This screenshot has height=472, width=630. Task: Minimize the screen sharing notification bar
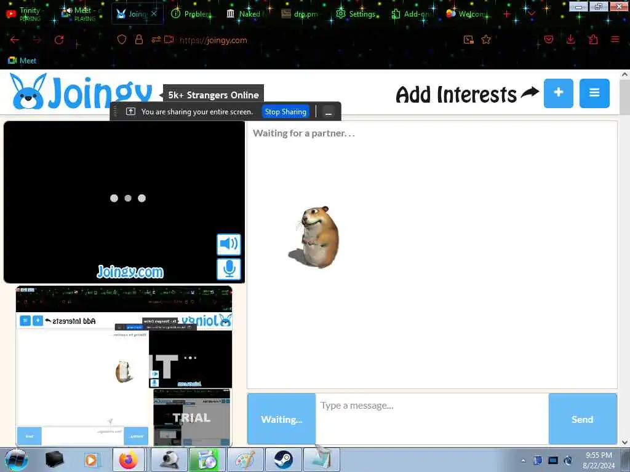coord(329,112)
